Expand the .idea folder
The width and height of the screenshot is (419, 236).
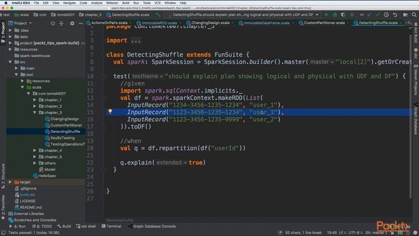point(10,30)
